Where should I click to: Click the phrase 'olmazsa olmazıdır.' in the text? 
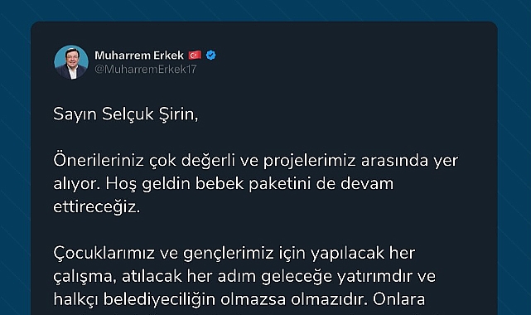tap(294, 299)
